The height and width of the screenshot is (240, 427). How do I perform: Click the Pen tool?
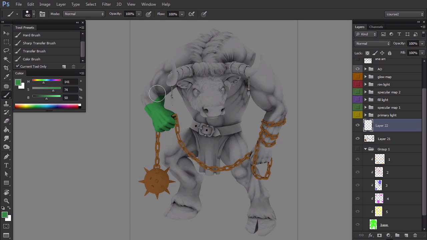pyautogui.click(x=6, y=156)
